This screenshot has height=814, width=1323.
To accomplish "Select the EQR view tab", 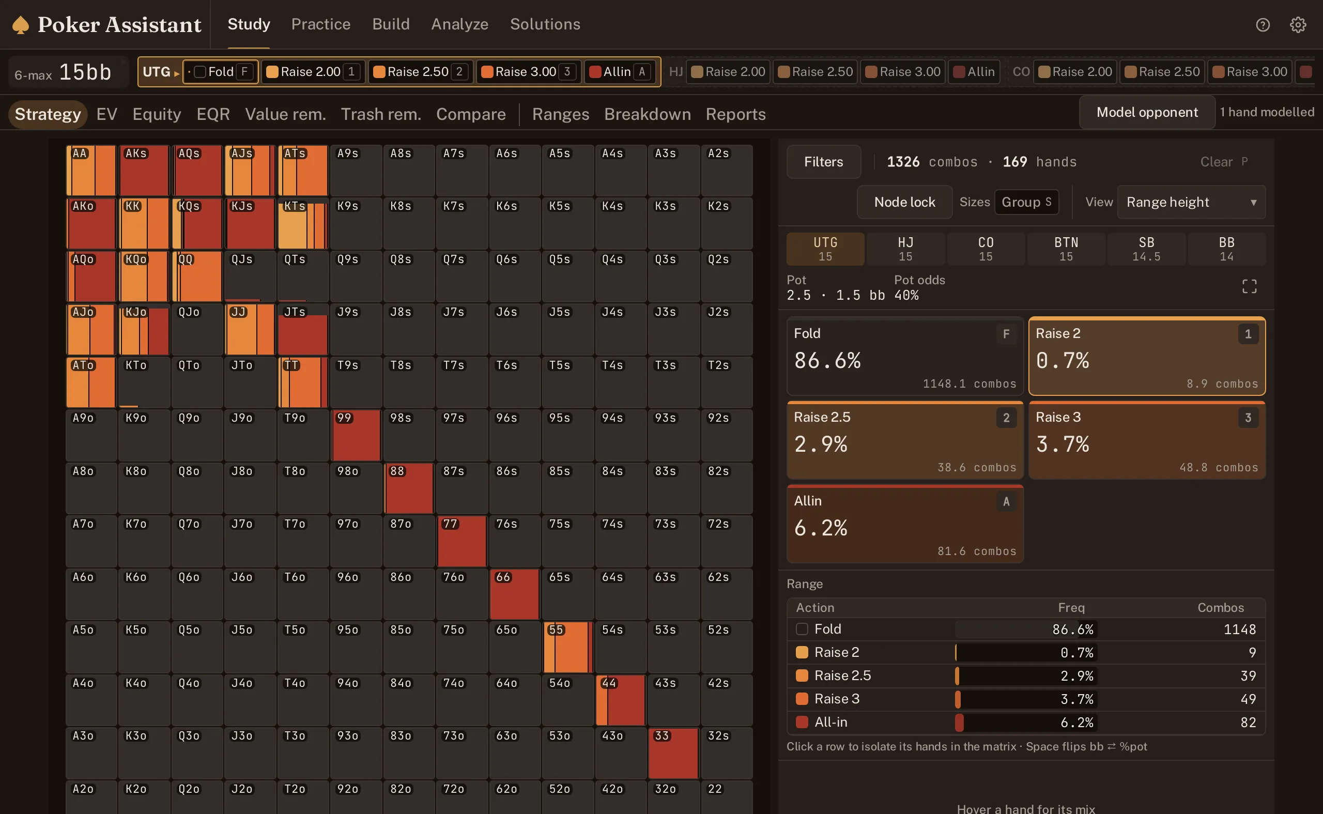I will [x=213, y=114].
